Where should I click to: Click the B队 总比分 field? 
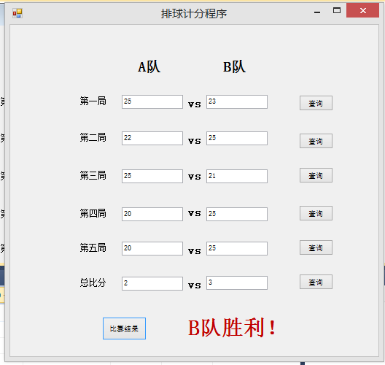coord(237,283)
